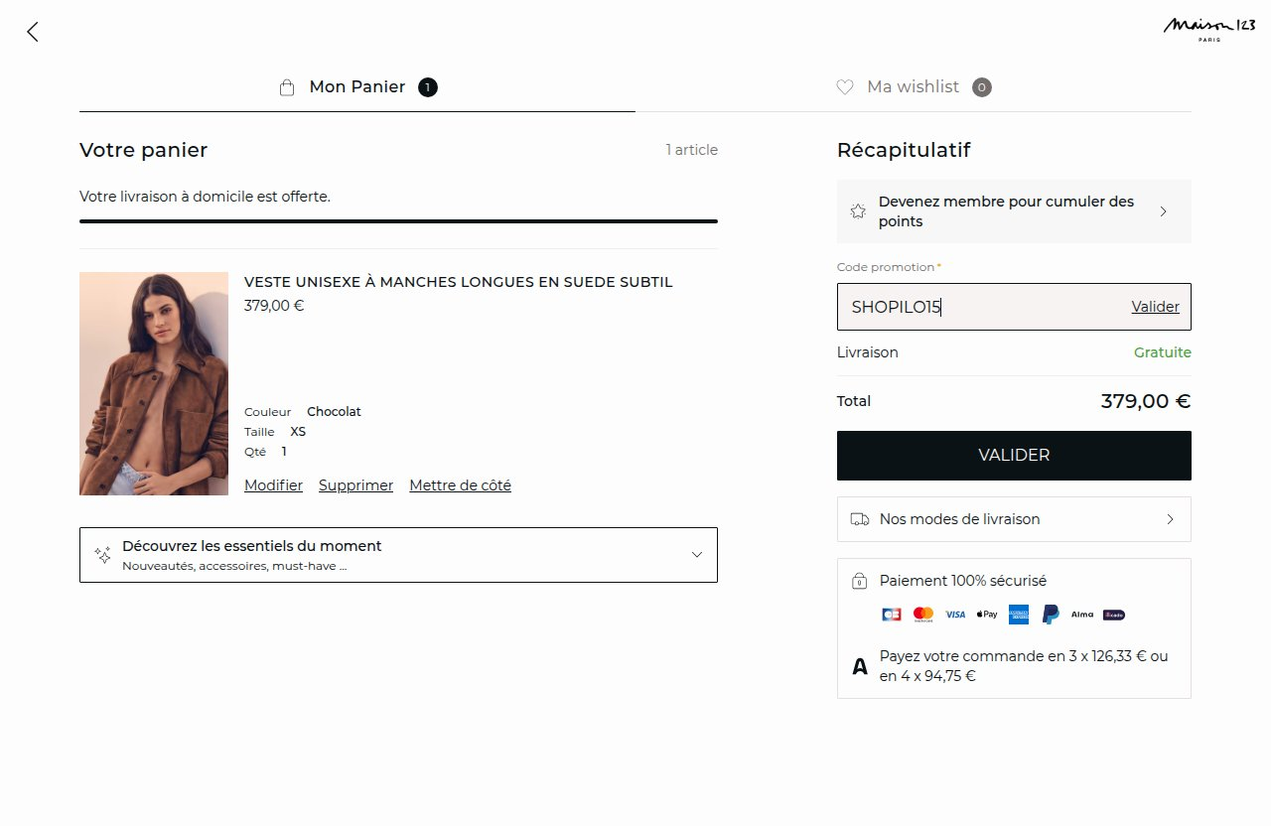
Task: Click the item price under product title
Action: pos(274,306)
